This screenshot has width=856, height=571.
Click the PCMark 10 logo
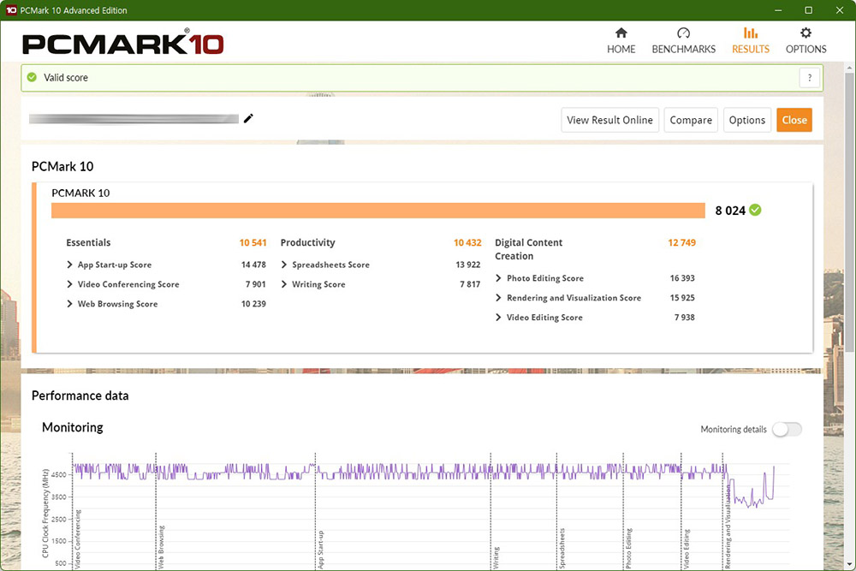click(122, 44)
